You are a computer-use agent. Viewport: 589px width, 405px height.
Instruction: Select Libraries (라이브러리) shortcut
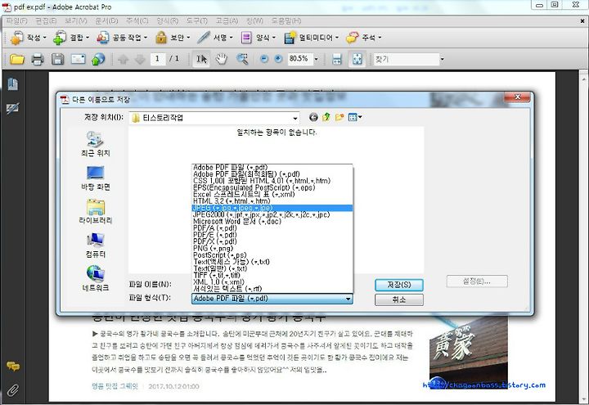click(x=96, y=212)
